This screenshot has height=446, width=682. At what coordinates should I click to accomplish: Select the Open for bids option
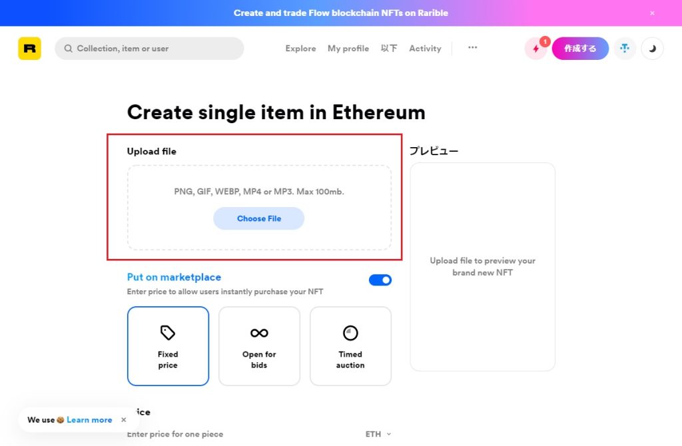pos(259,346)
